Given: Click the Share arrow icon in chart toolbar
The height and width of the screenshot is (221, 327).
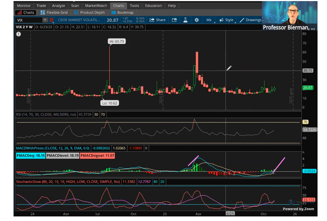Looking at the screenshot, I should tap(152, 20).
